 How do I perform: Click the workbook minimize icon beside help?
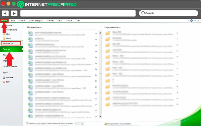pos(195,21)
